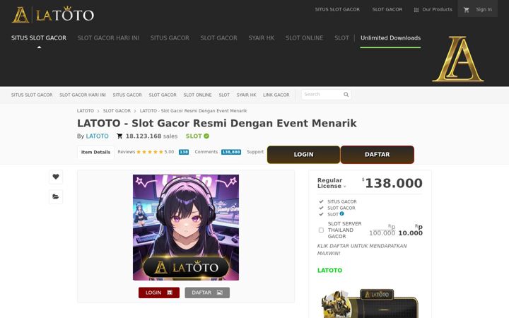The image size is (509, 318).
Task: Open the LATOTO author link
Action: (x=97, y=136)
